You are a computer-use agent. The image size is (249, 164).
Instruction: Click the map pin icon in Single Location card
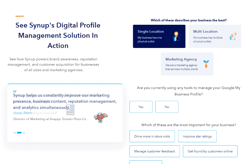point(176,36)
